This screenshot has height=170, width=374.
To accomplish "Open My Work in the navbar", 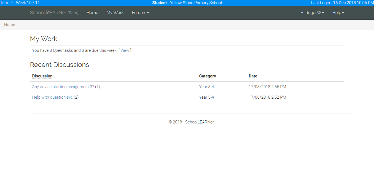I will (x=115, y=13).
